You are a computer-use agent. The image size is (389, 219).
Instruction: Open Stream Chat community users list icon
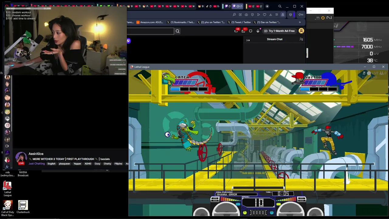coord(301,39)
